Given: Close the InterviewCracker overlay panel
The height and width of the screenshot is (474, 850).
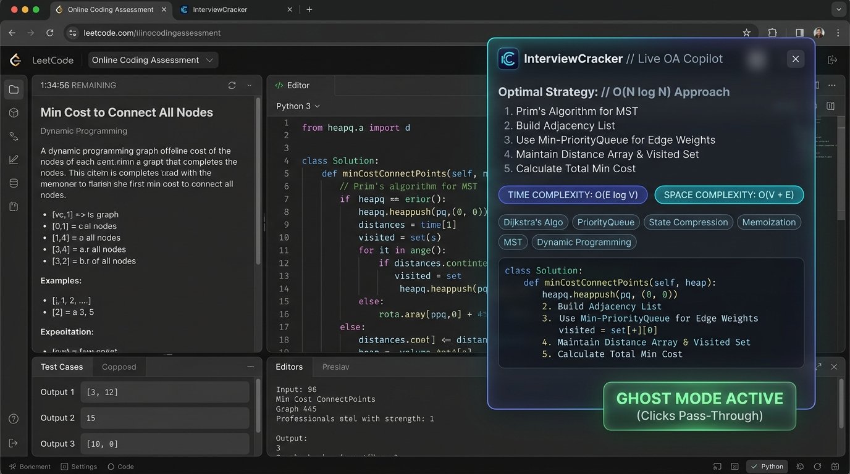Looking at the screenshot, I should click(x=796, y=59).
